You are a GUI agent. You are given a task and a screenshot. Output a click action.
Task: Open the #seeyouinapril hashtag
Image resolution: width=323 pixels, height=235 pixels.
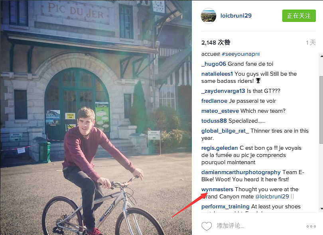pos(240,54)
